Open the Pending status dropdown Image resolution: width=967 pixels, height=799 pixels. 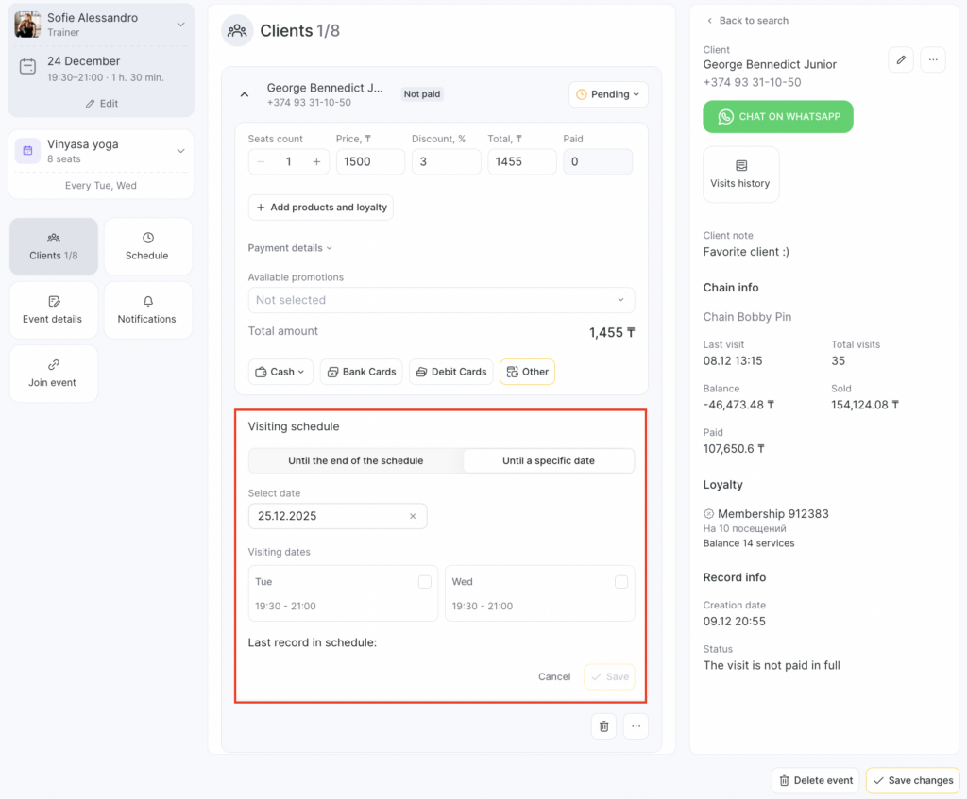point(608,94)
